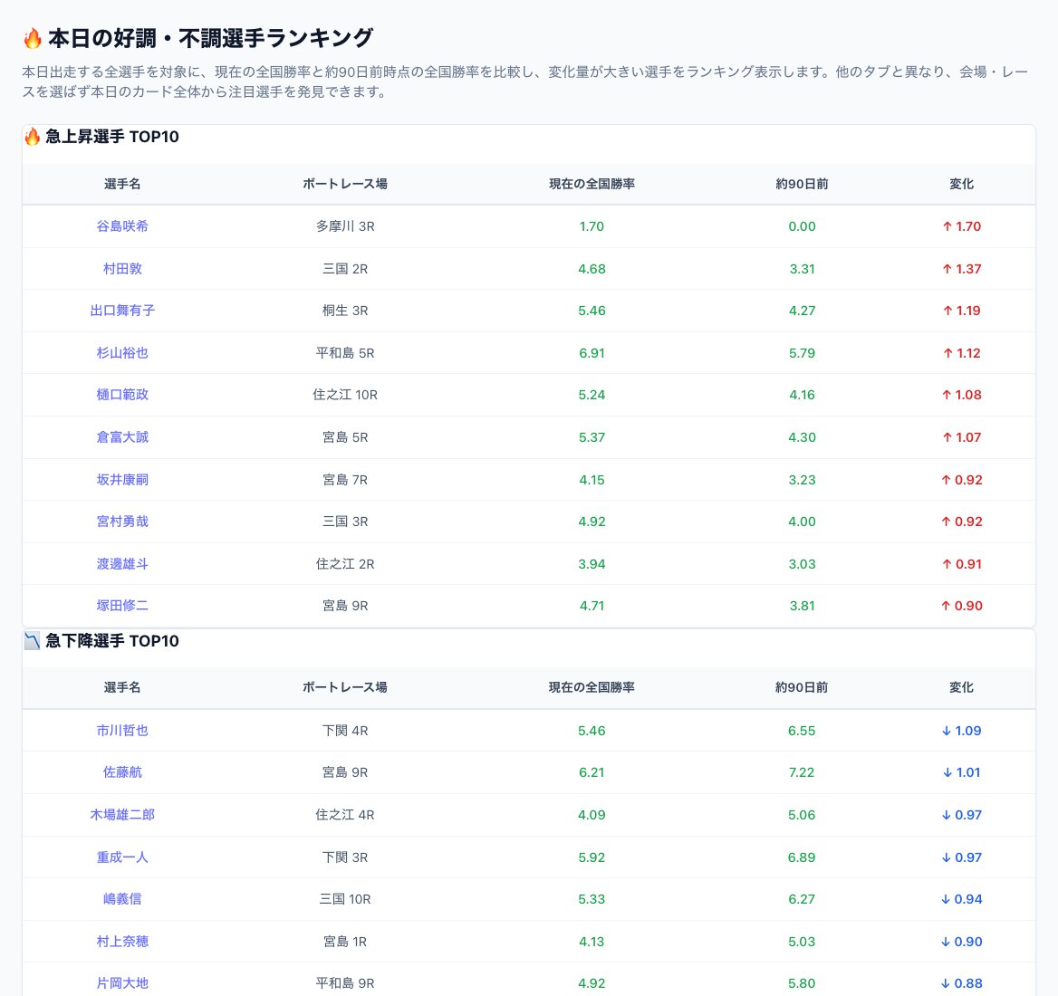This screenshot has height=996, width=1058.
Task: Click the ↑ 1.37 change value
Action: coord(961,269)
